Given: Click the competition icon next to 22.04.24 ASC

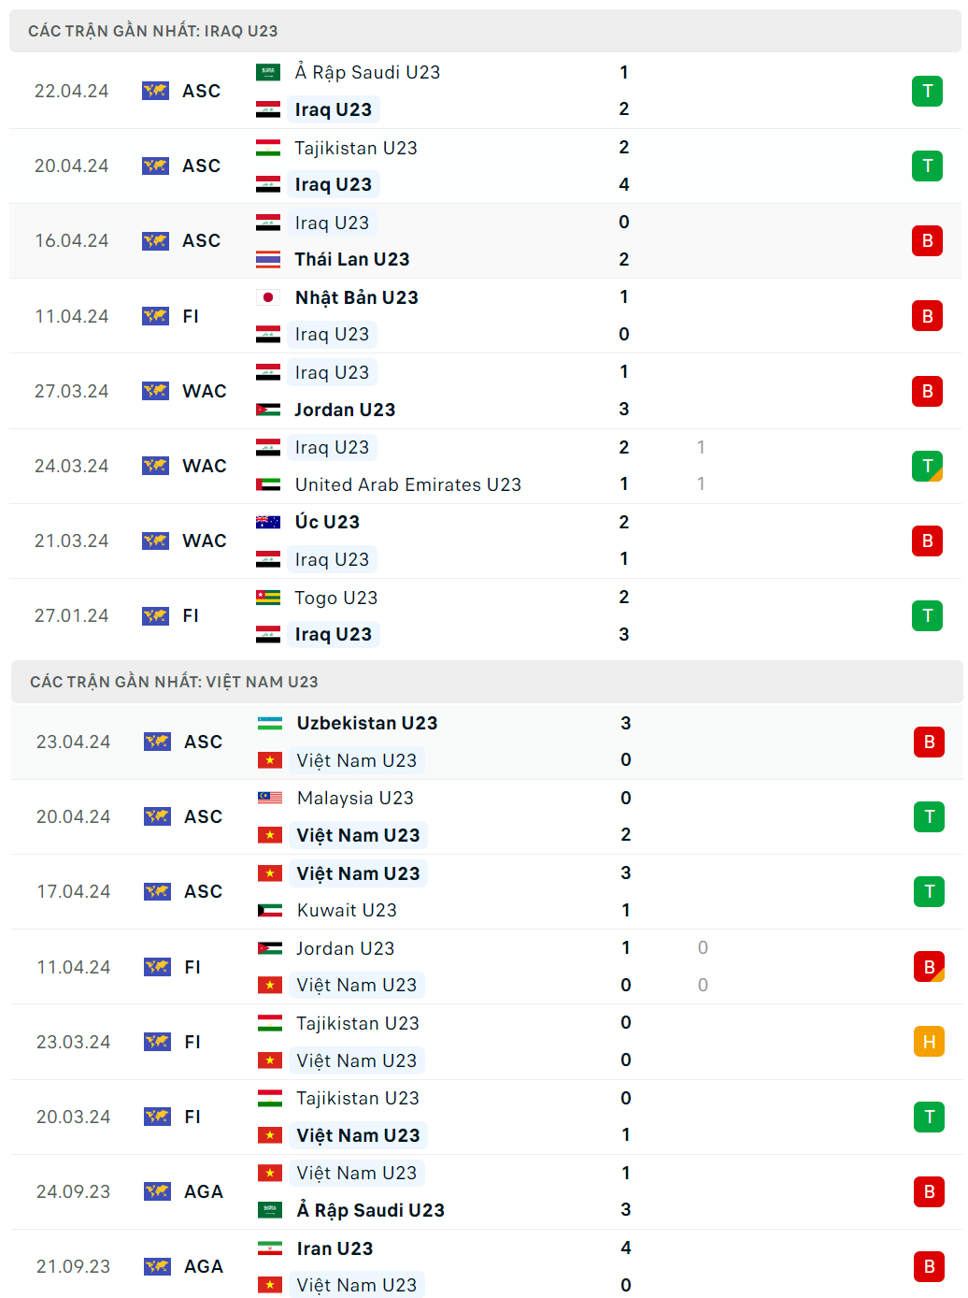Looking at the screenshot, I should (x=155, y=91).
